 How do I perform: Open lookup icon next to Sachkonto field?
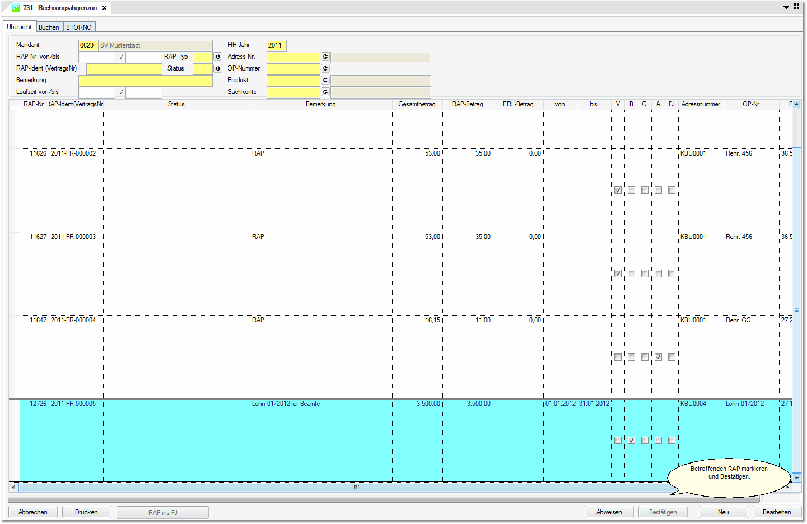(325, 92)
